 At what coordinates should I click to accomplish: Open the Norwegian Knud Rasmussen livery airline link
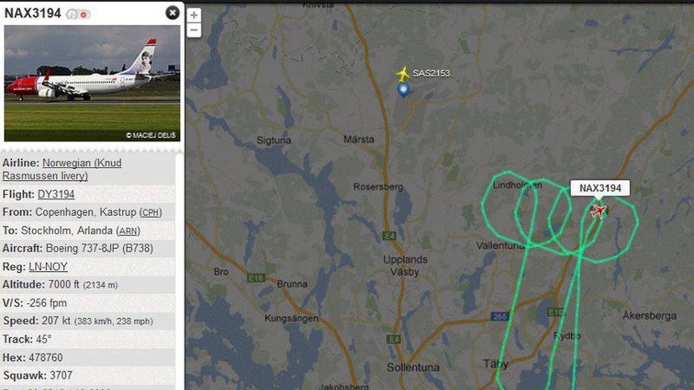[62, 169]
